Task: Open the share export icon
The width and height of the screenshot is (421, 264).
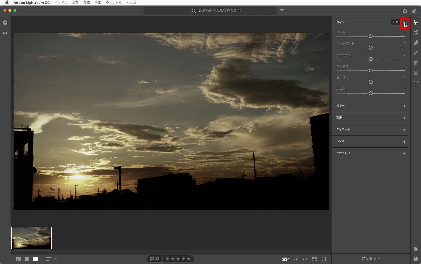Action: (405, 11)
